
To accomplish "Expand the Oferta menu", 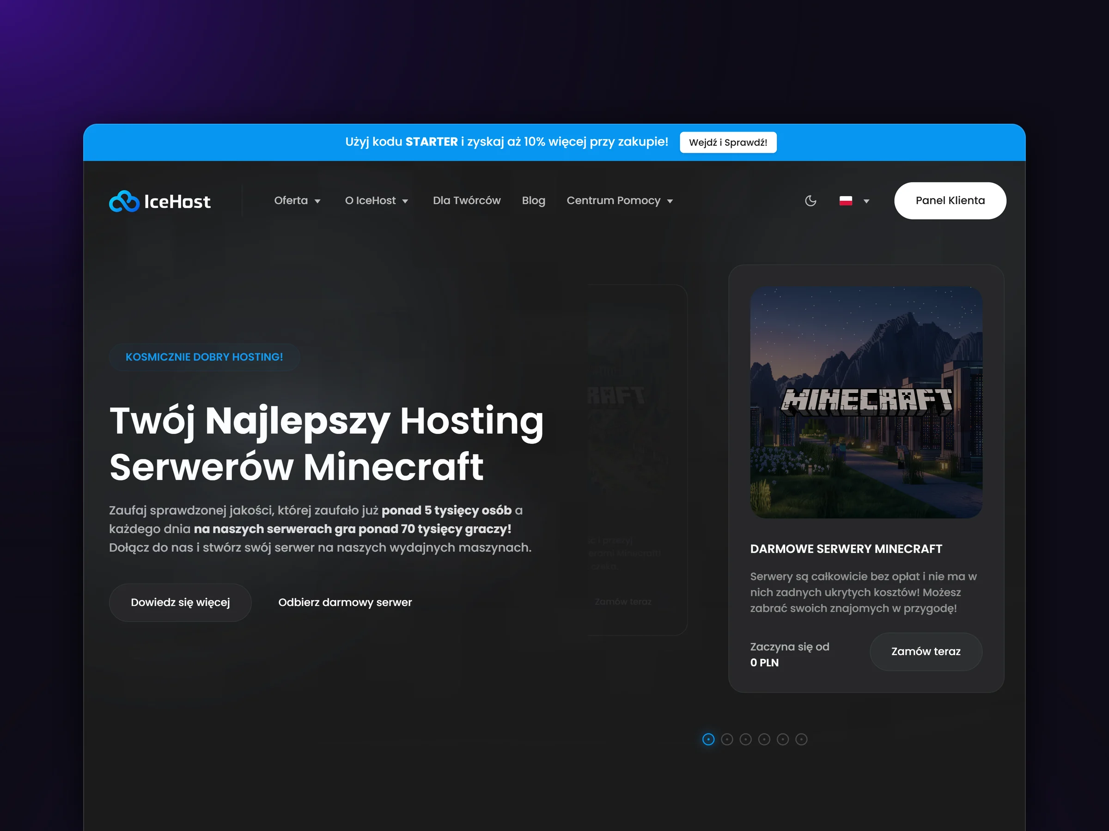I will click(297, 200).
